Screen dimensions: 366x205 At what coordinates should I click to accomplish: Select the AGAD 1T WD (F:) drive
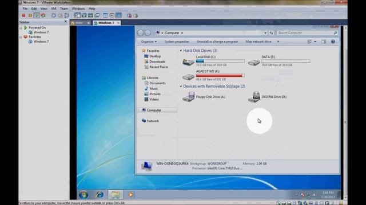pos(213,75)
